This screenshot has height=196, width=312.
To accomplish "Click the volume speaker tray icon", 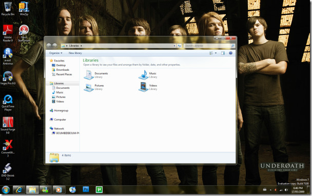I will click(286, 190).
